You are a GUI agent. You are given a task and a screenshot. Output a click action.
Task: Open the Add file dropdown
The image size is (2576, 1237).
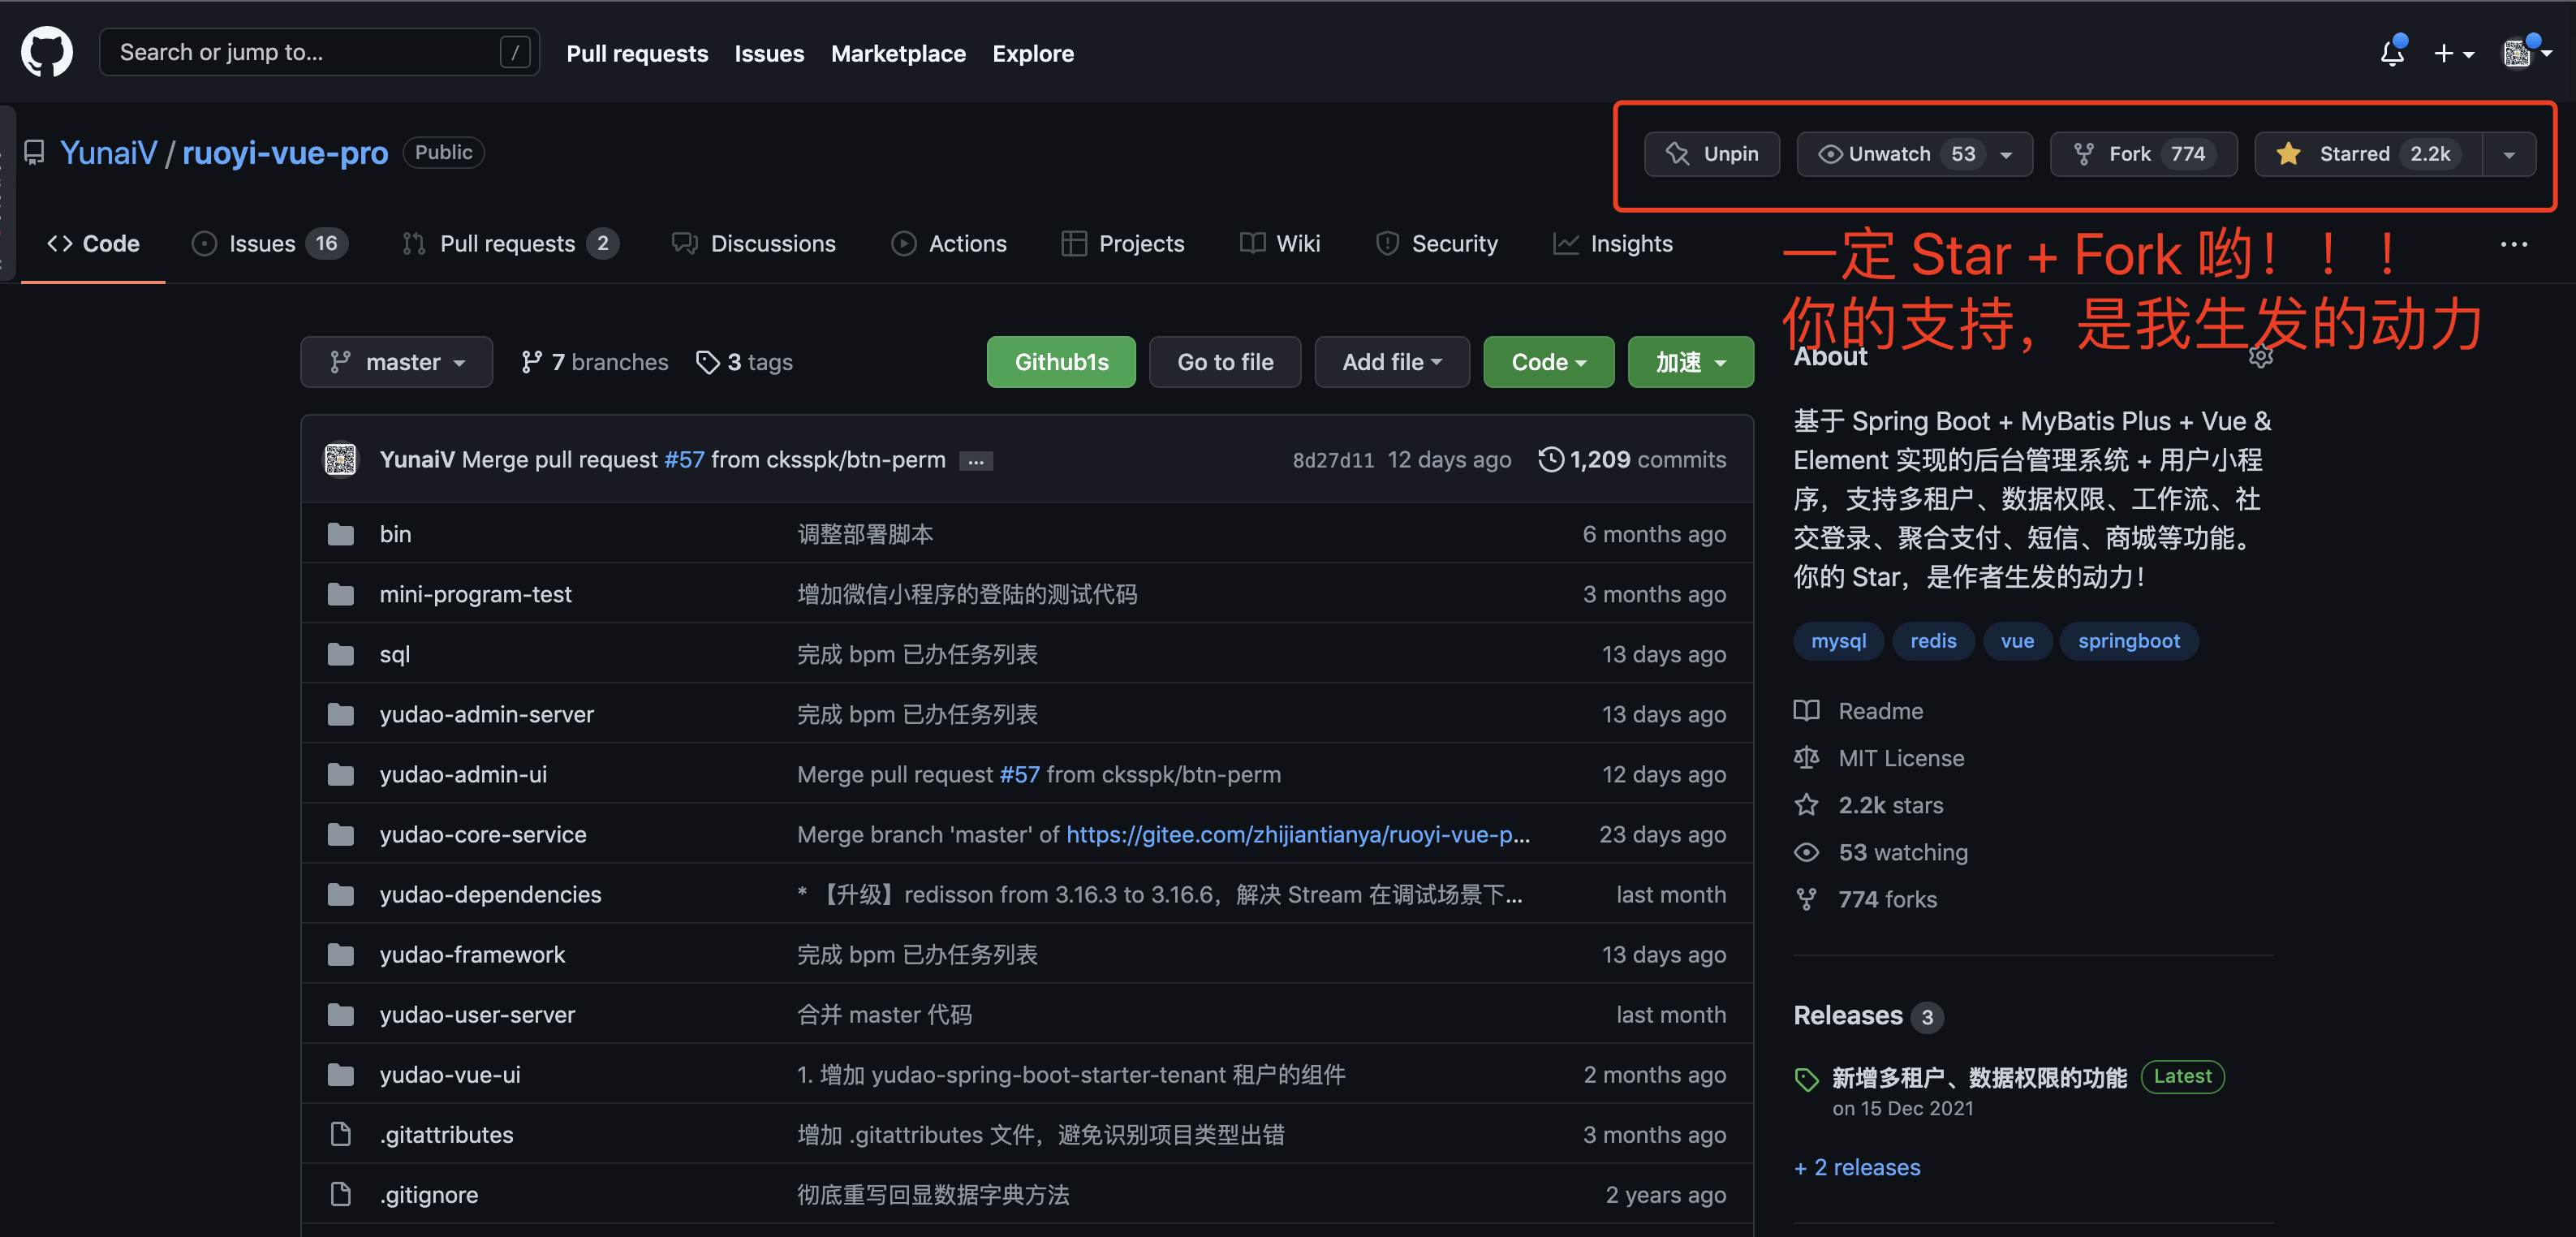click(1391, 362)
